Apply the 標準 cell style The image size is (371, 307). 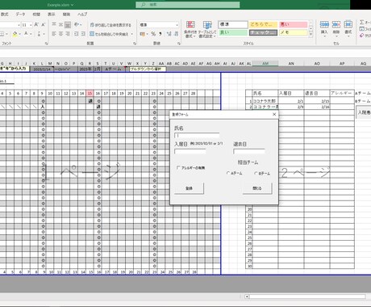click(x=233, y=24)
